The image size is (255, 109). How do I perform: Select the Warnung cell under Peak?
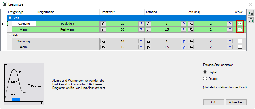point(24,24)
